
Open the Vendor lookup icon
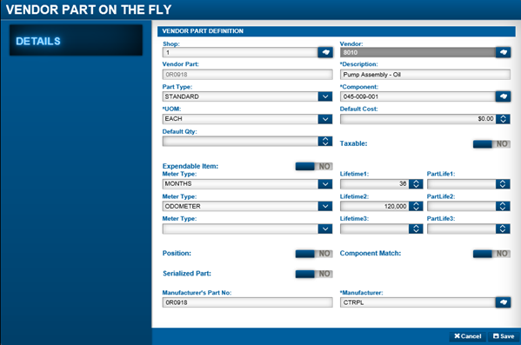point(503,52)
